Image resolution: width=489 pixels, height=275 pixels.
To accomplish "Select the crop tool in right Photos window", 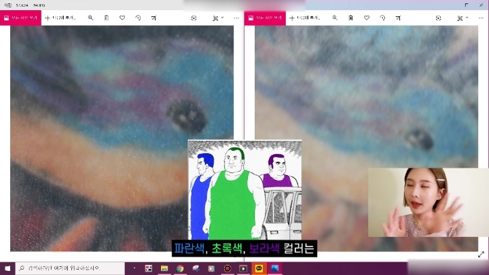I will point(398,18).
